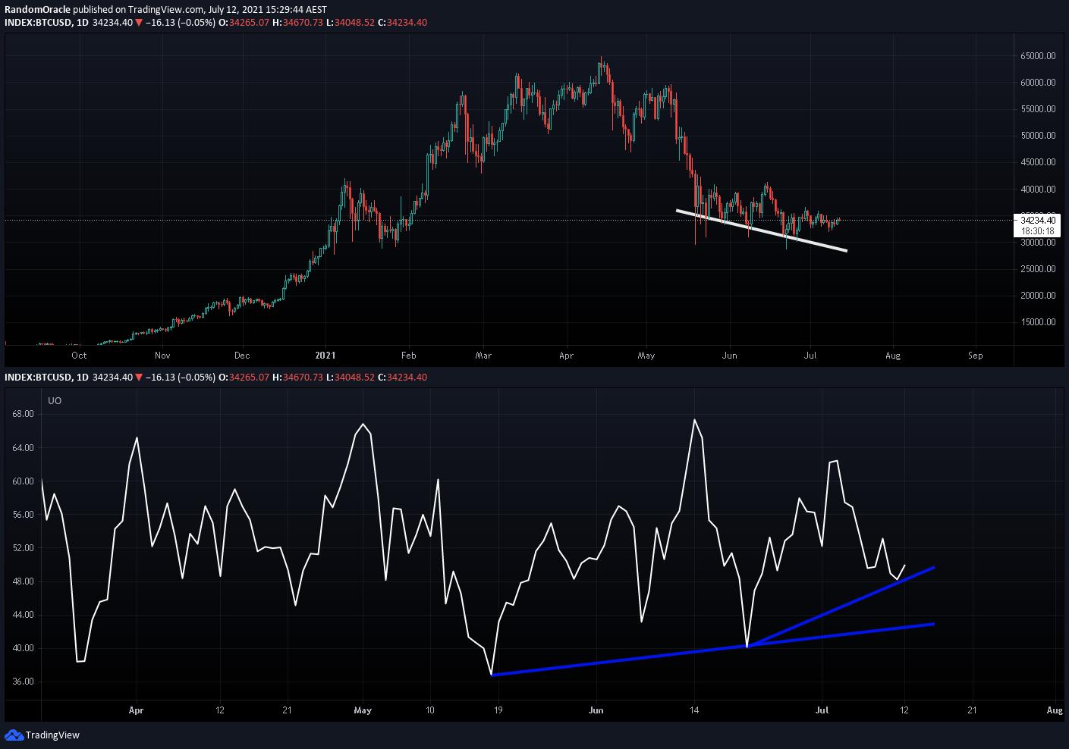
Task: Click the Dec label on the price chart time axis
Action: click(x=242, y=356)
